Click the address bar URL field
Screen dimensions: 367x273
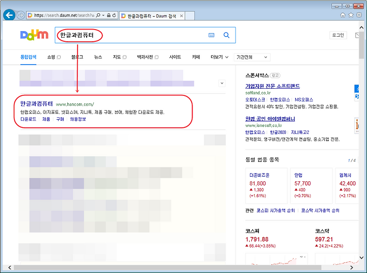coord(64,15)
